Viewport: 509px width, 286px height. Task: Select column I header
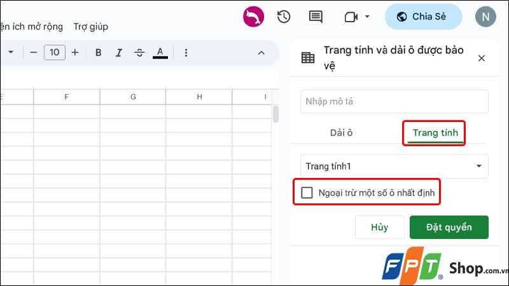point(252,97)
